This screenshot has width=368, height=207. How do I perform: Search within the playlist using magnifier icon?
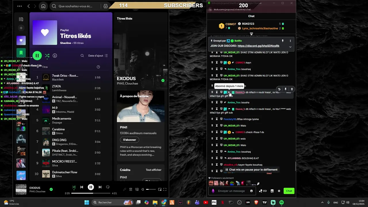click(x=82, y=55)
